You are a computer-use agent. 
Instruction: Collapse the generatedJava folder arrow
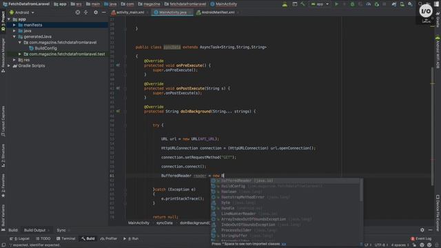click(14, 37)
